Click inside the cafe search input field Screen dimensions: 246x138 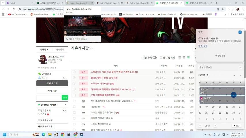(49, 97)
